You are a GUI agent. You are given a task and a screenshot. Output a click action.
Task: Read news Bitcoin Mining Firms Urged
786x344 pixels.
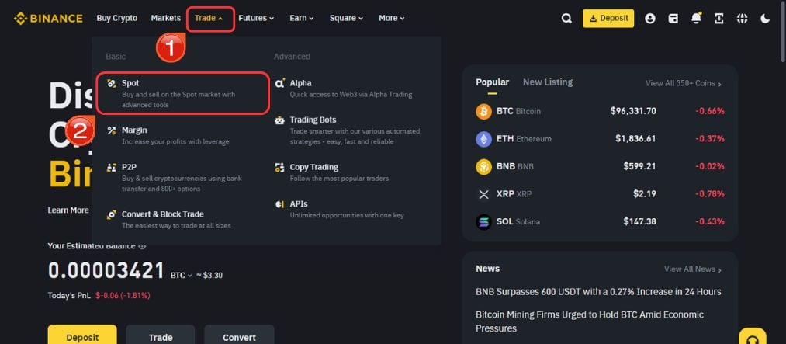tap(590, 321)
